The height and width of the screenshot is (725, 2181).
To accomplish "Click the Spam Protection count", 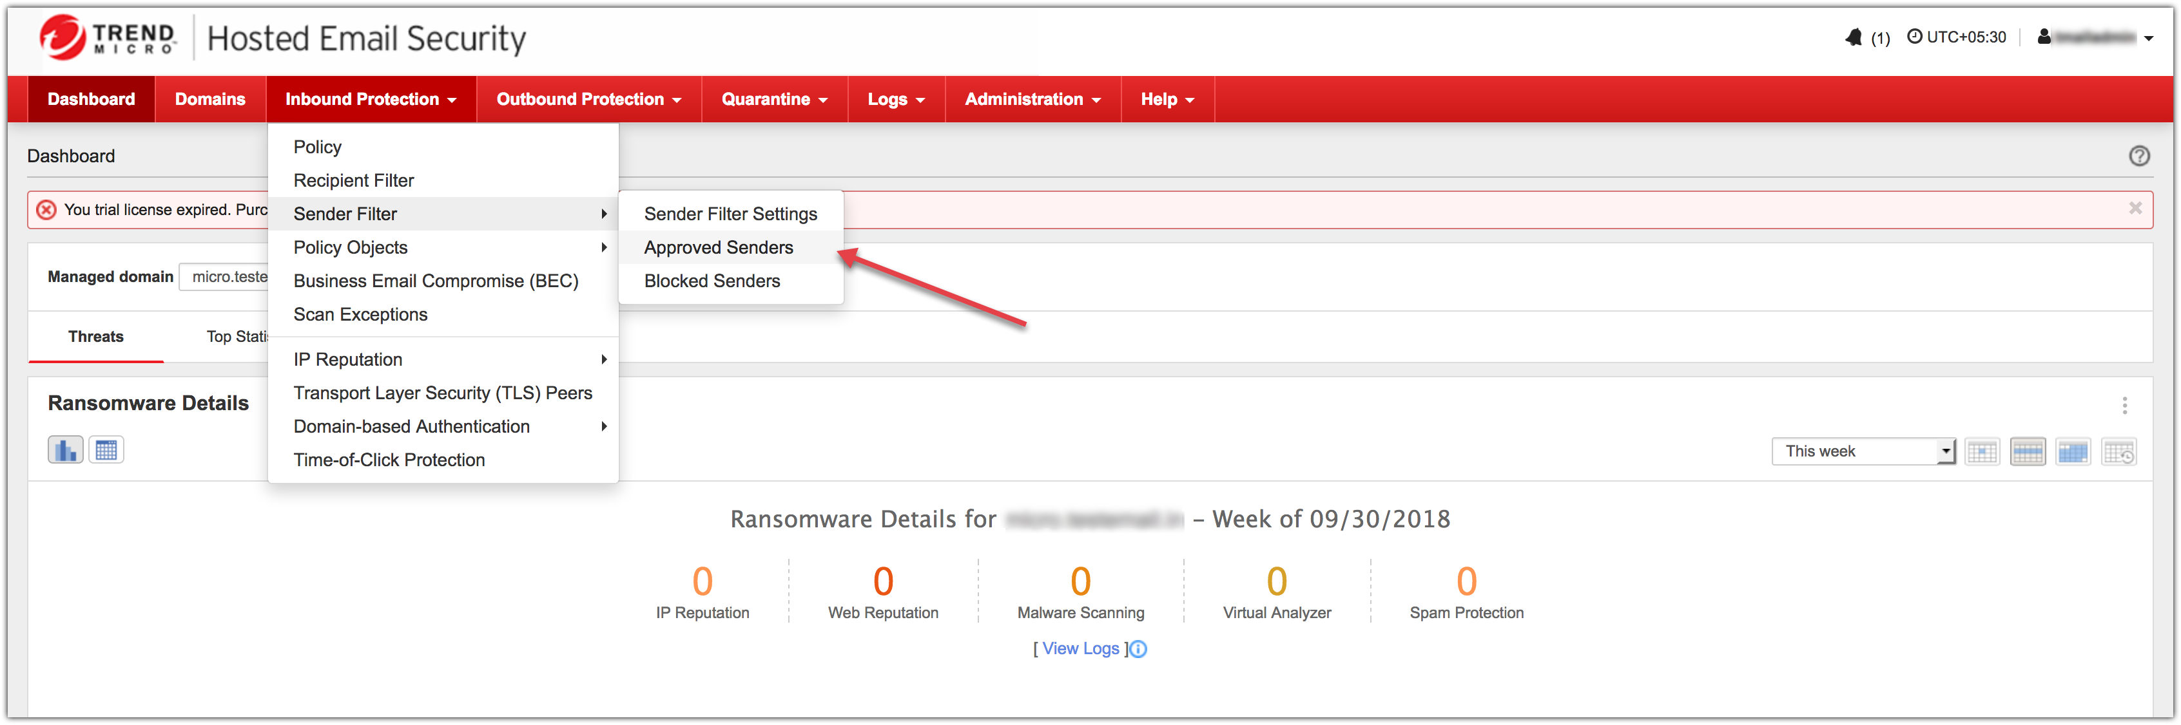I will 1466,581.
